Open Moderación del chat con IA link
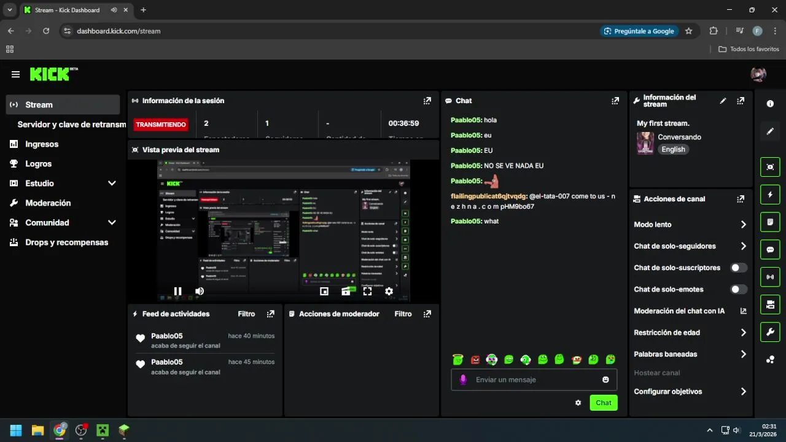 coord(690,311)
